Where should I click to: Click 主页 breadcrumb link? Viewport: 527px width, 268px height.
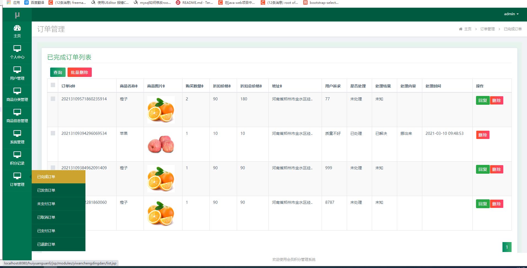point(468,29)
